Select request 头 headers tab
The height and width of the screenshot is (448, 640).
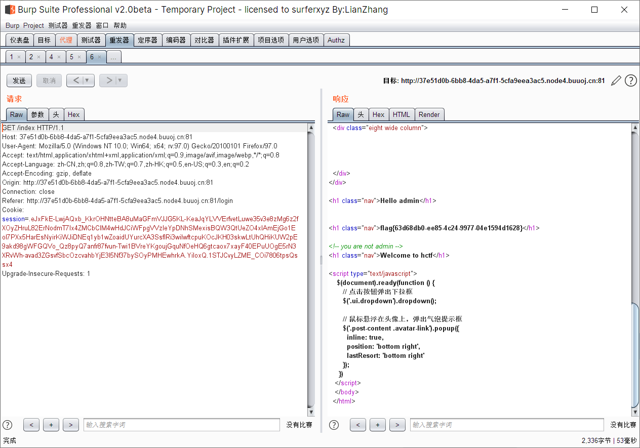pyautogui.click(x=56, y=114)
